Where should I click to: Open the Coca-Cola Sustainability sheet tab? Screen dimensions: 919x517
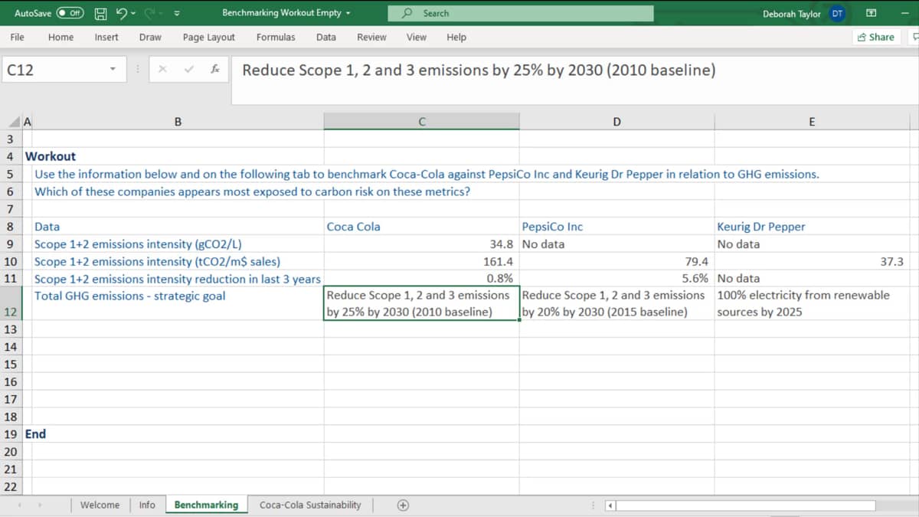tap(310, 505)
